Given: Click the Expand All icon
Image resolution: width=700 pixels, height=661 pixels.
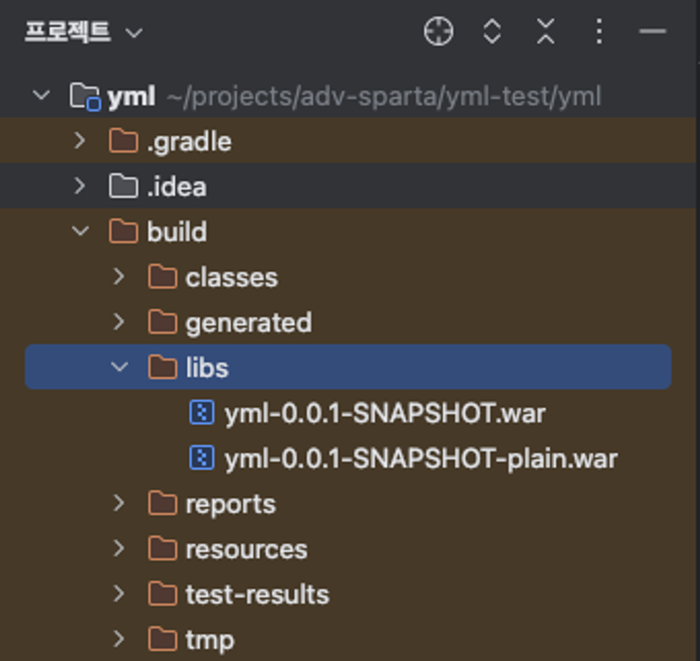Looking at the screenshot, I should tap(492, 32).
